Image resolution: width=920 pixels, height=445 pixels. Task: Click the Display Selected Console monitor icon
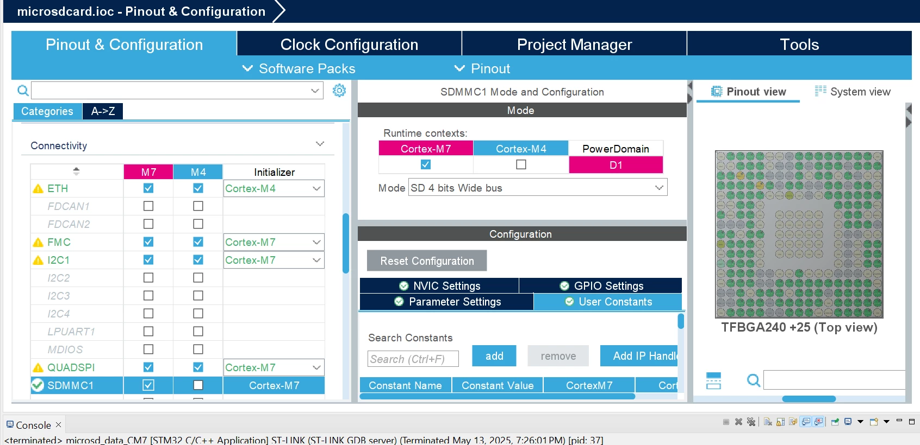tap(848, 422)
